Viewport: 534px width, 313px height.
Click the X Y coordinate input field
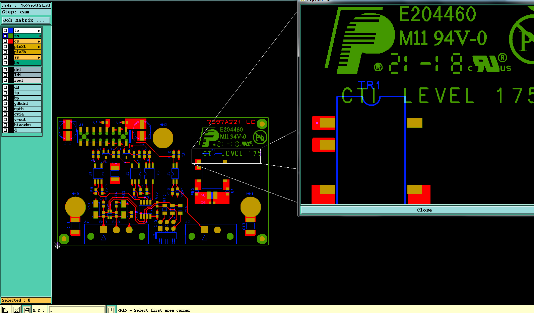coord(77,310)
